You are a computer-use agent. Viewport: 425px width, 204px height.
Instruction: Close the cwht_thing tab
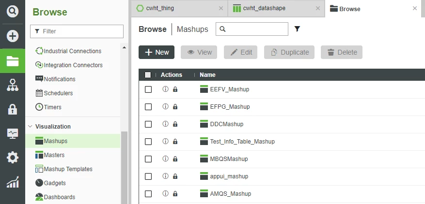coord(221,8)
